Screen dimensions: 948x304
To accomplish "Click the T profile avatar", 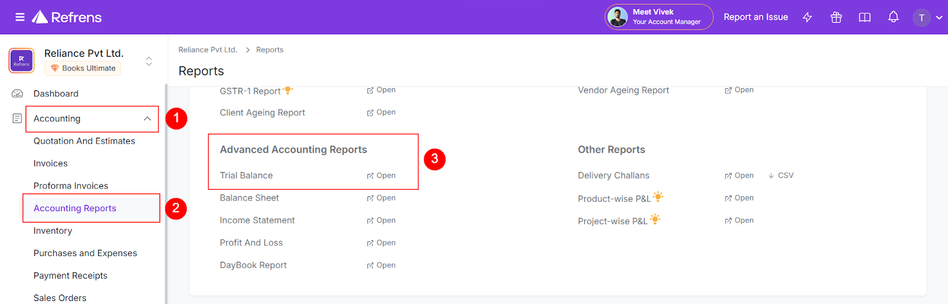I will [921, 18].
